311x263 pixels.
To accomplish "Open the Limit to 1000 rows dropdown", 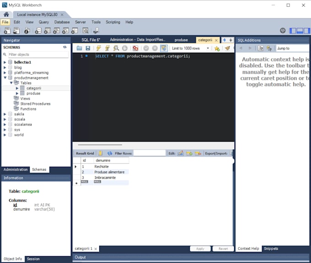I will pos(208,48).
